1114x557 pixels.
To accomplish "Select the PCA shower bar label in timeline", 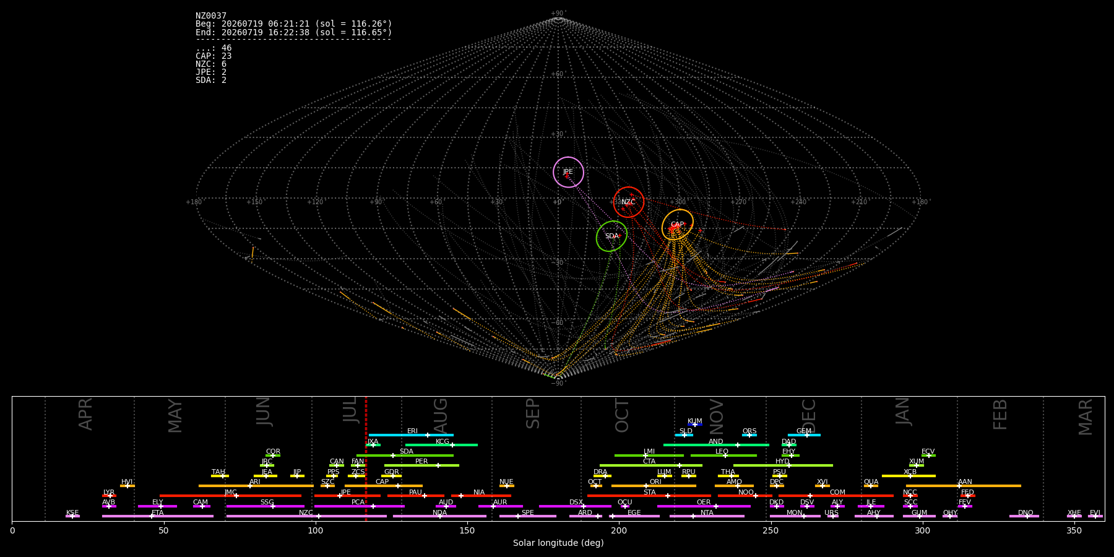I will (x=358, y=503).
